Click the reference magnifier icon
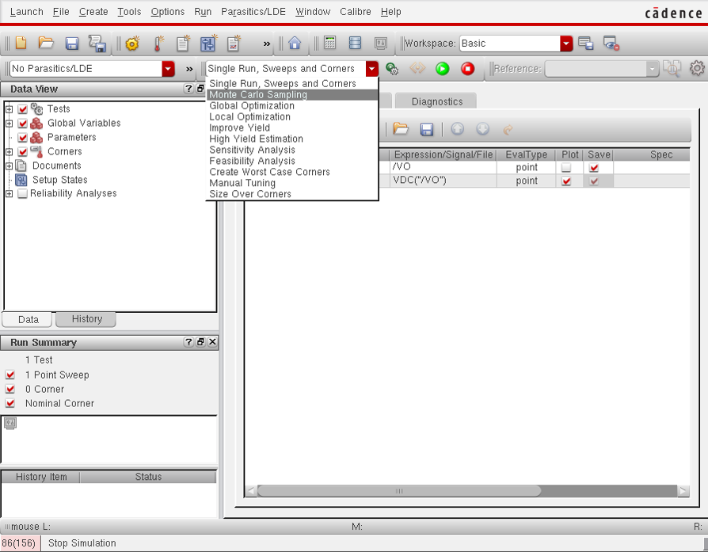The image size is (708, 552). [x=672, y=69]
